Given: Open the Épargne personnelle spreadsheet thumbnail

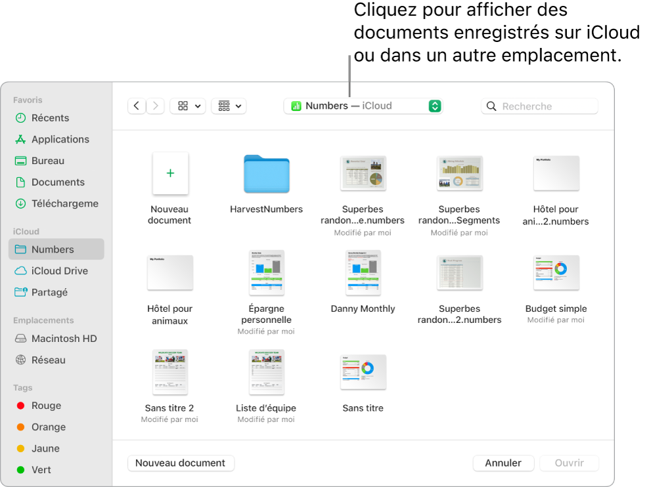Looking at the screenshot, I should pyautogui.click(x=266, y=272).
